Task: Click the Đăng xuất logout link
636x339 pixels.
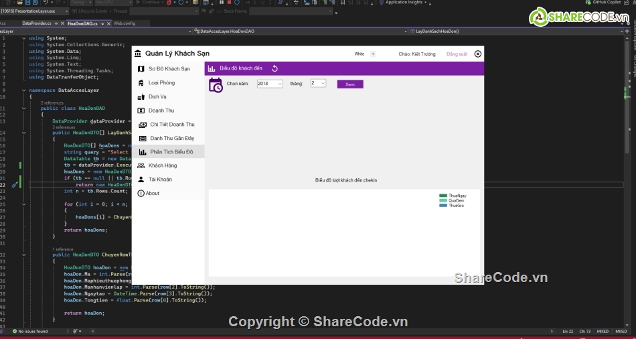Action: click(457, 54)
